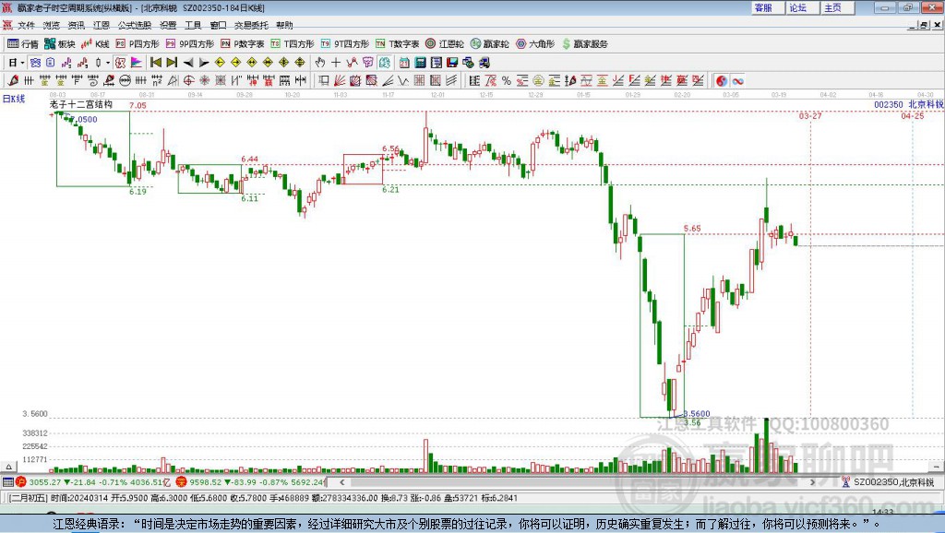Image resolution: width=945 pixels, height=533 pixels.
Task: Click the SZ002350,北京科锐 status tab
Action: pyautogui.click(x=888, y=481)
